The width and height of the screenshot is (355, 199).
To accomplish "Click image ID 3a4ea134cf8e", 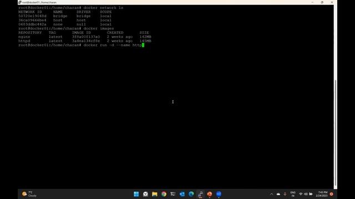I will [86, 41].
